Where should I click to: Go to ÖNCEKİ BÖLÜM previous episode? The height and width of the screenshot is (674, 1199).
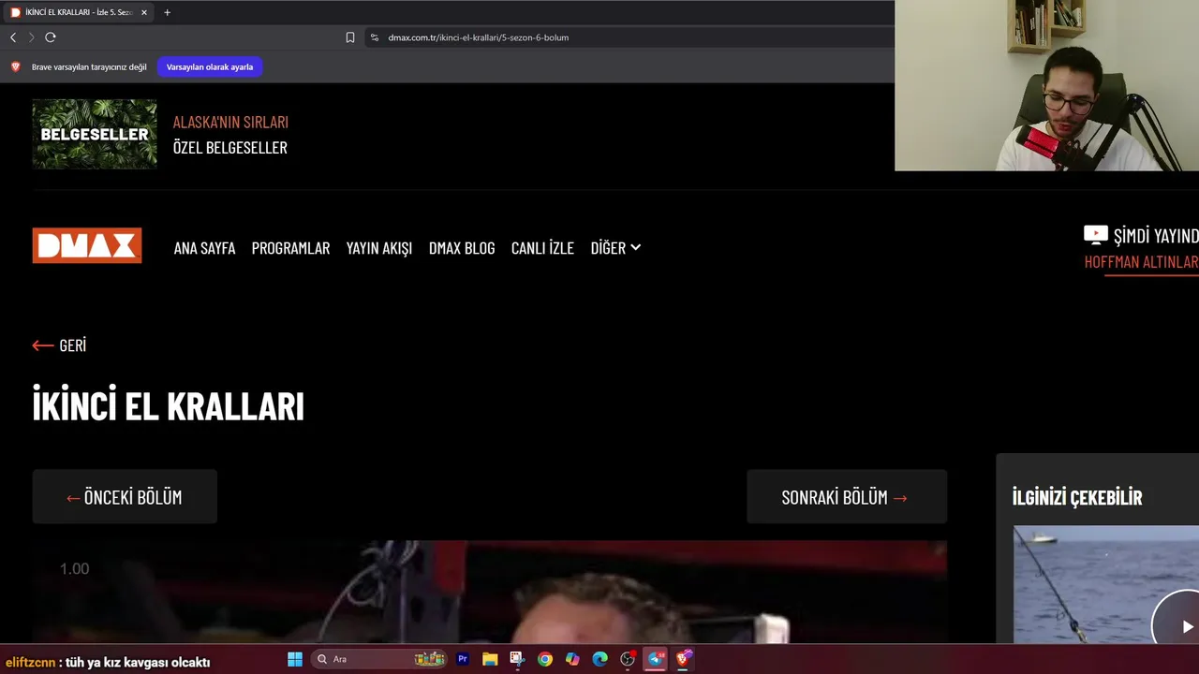point(125,497)
